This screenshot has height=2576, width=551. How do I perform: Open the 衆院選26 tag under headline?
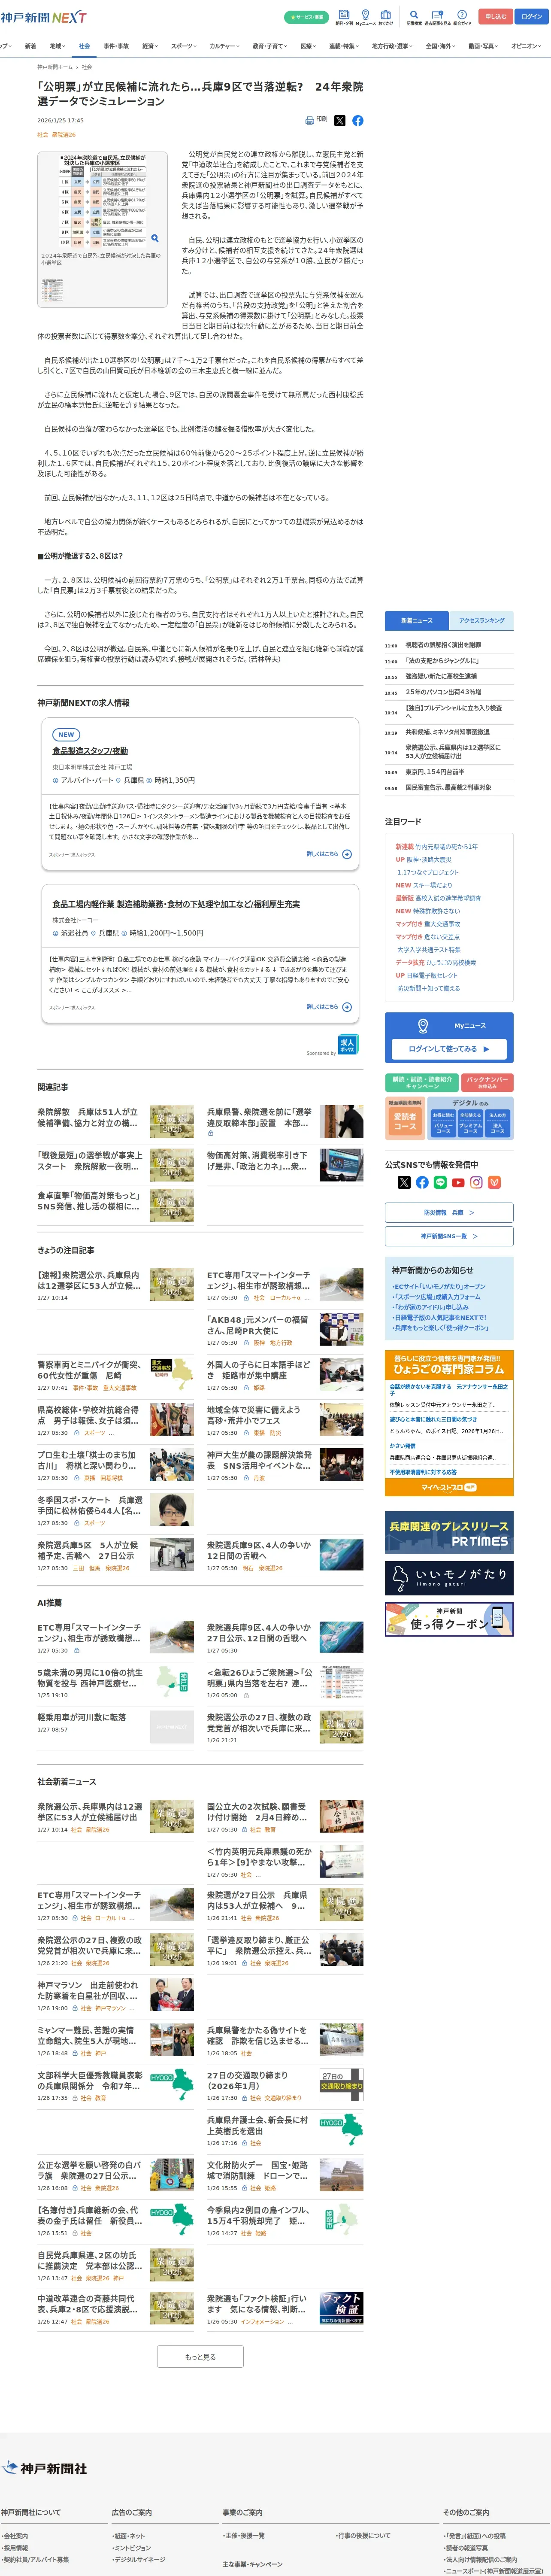click(64, 135)
